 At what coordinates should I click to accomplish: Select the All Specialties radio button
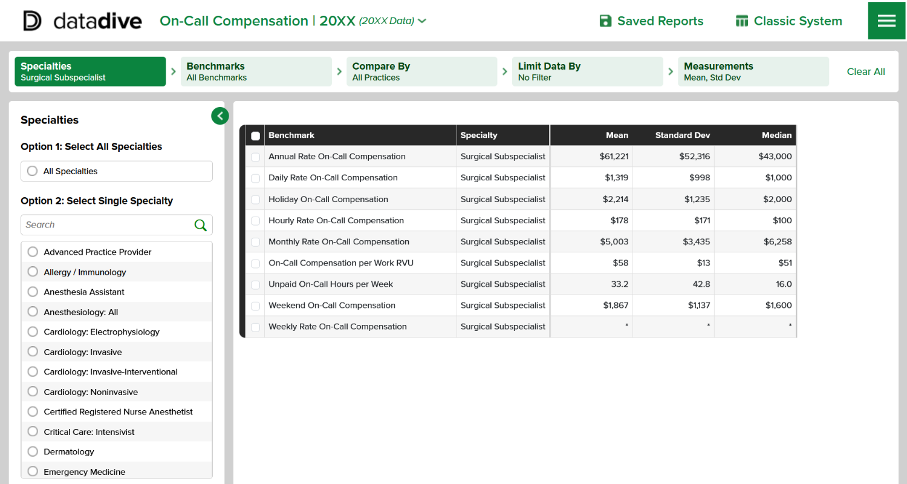click(x=33, y=171)
